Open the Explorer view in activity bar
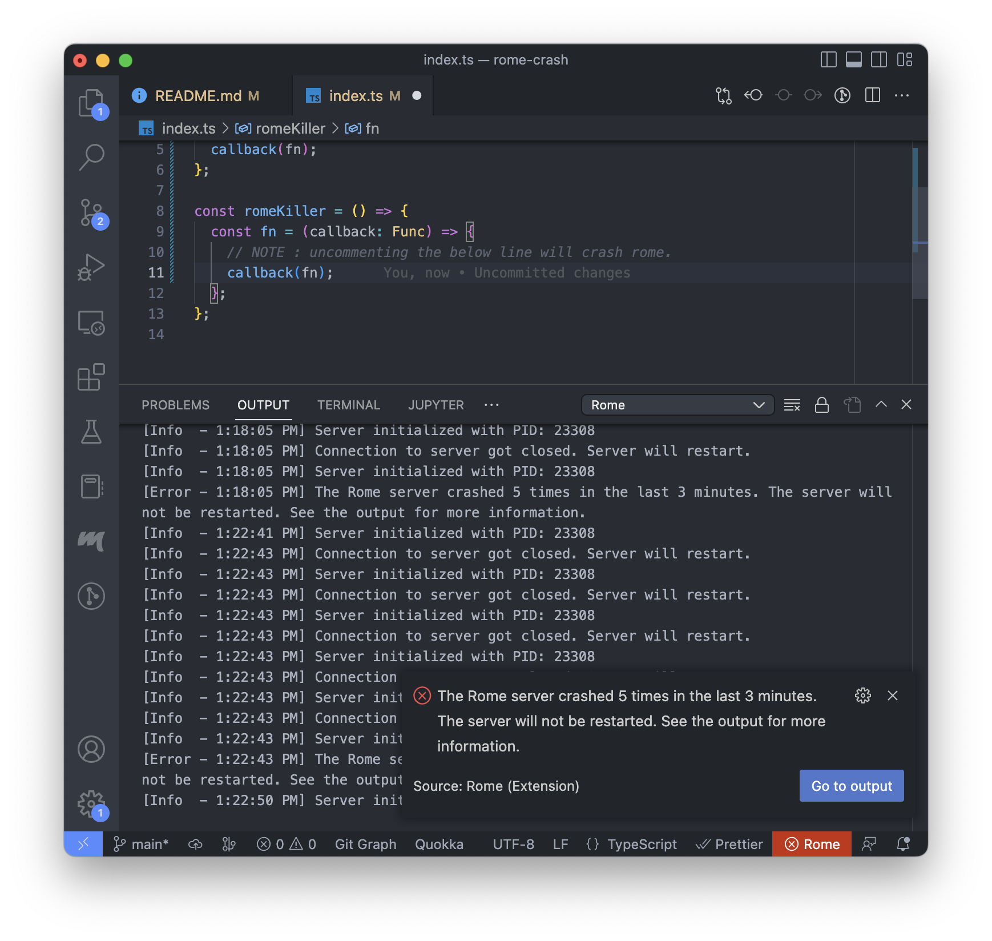 pyautogui.click(x=91, y=103)
